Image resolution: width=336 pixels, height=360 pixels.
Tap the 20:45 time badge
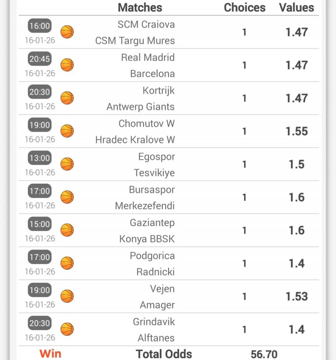pos(40,59)
